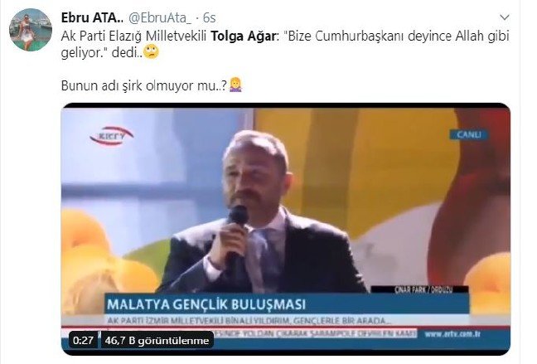This screenshot has height=364, width=537.
Task: Click the 0:27 video duration badge
Action: 83,340
